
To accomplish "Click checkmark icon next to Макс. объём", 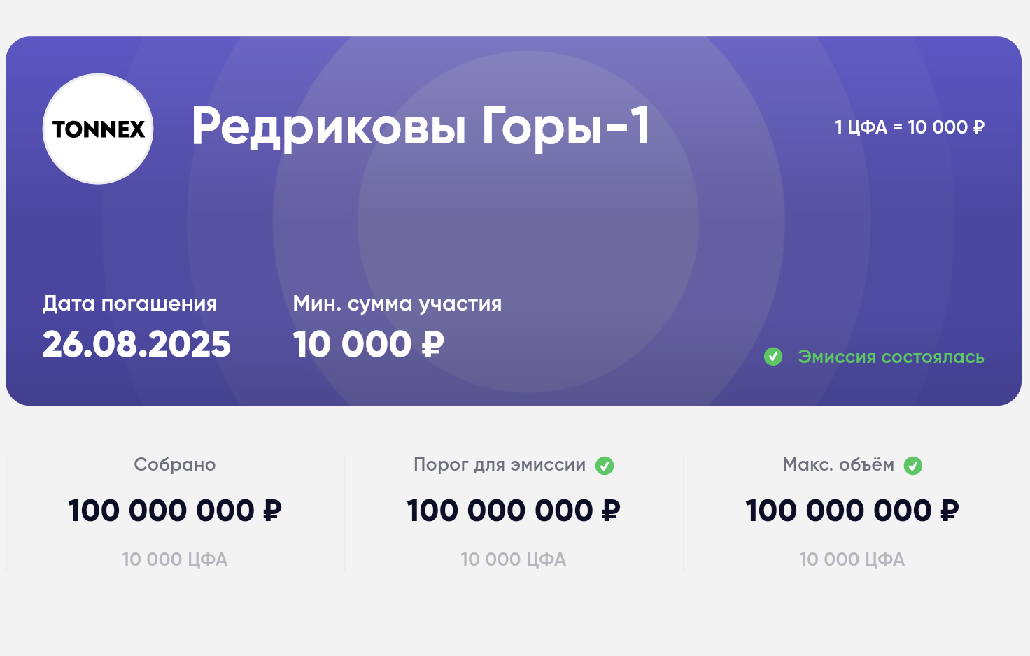I will point(913,466).
